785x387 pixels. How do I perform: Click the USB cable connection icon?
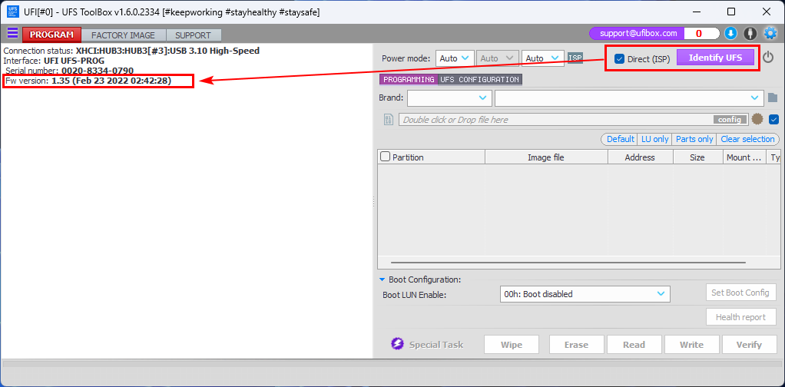pyautogui.click(x=750, y=34)
